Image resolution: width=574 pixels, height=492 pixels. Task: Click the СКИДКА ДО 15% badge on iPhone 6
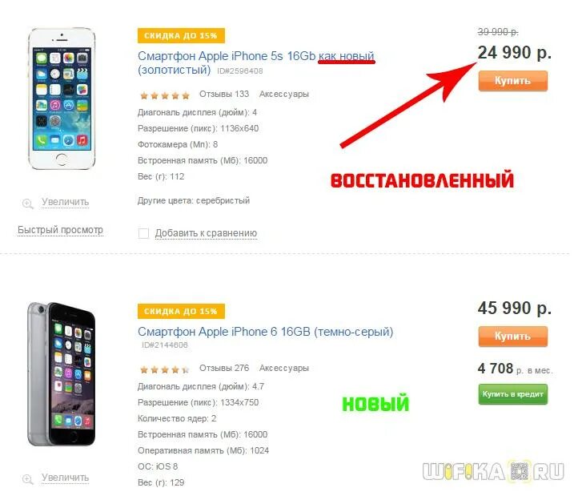click(181, 312)
